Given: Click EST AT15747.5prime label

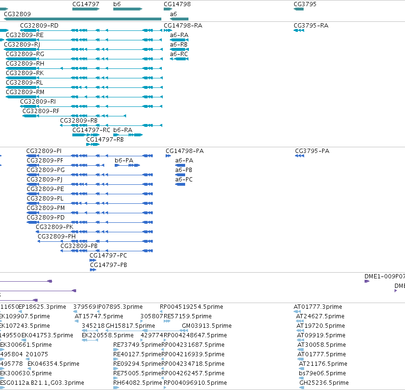Looking at the screenshot, I should pos(99,316).
